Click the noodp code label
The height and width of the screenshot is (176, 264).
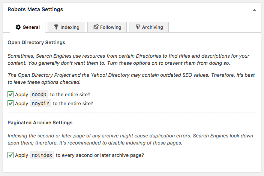point(39,94)
